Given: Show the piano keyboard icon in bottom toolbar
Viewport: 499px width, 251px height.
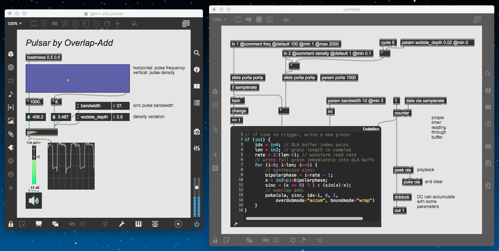Looking at the screenshot, I should pos(138,224).
